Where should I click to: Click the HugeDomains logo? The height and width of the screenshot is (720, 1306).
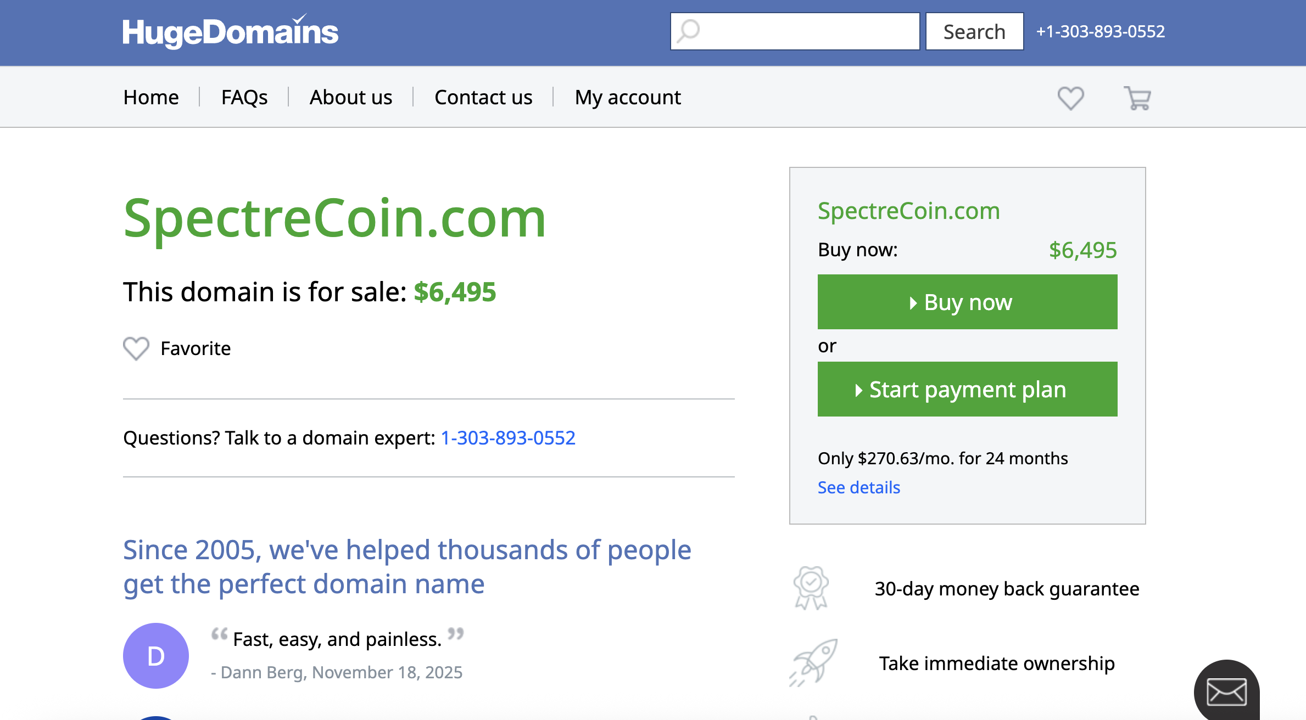pyautogui.click(x=230, y=32)
